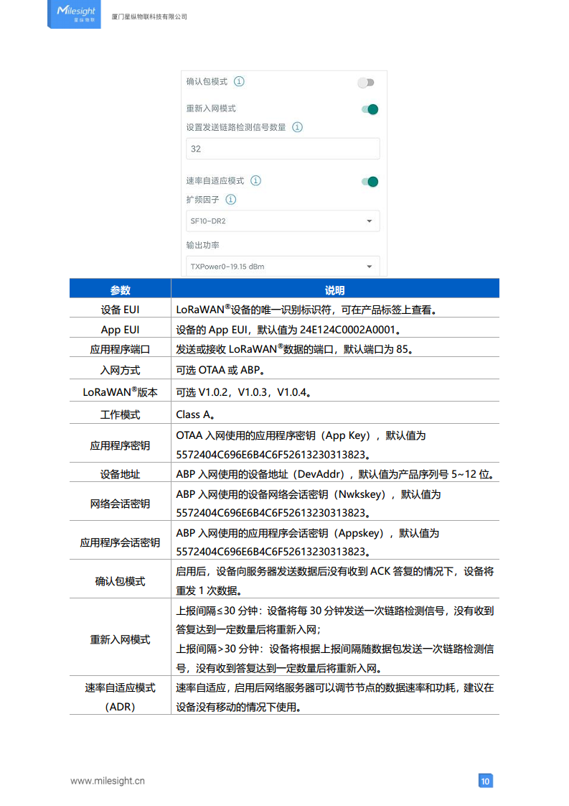Click description '可选 OTAA 或 ABP。'
Screen dimensions: 569x806
coord(220,370)
